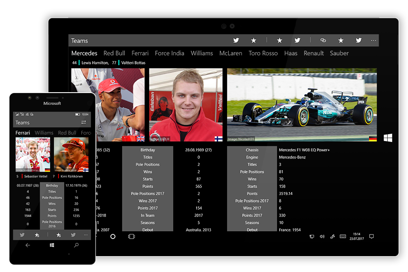Tap the phone's Back arrow button
The height and width of the screenshot is (272, 408).
(28, 245)
